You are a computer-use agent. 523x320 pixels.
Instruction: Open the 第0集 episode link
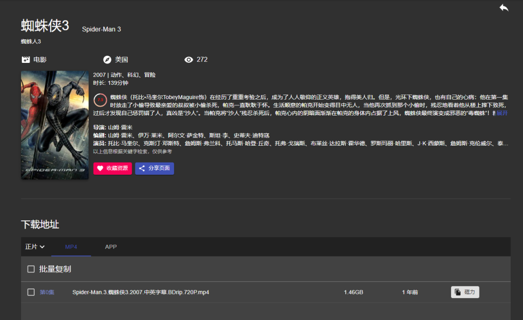point(47,292)
